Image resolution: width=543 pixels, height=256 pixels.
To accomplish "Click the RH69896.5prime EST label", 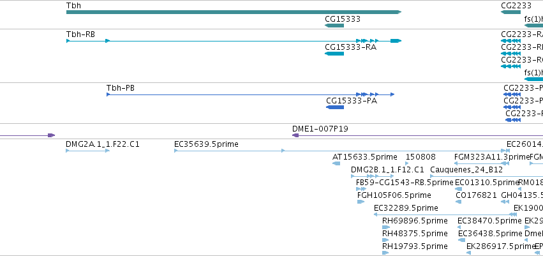I will 415,221.
